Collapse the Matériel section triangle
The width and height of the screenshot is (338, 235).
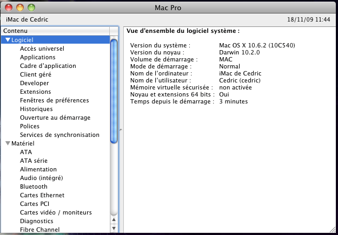[x=8, y=143]
